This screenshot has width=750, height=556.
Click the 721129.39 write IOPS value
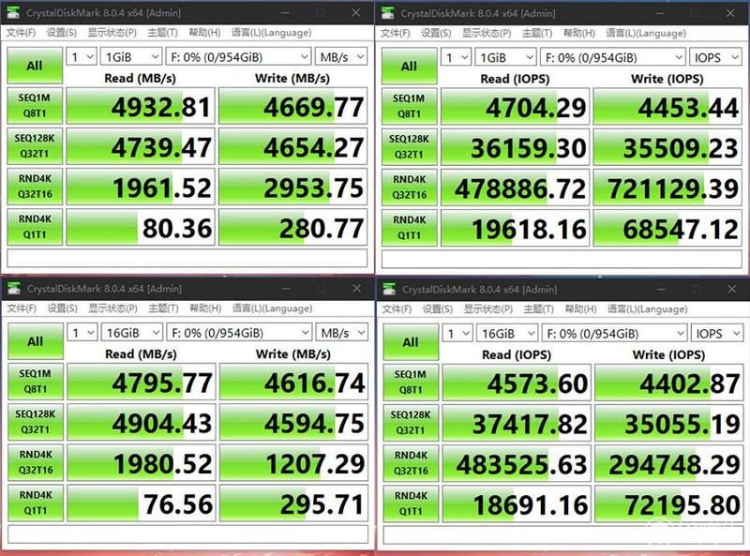667,188
